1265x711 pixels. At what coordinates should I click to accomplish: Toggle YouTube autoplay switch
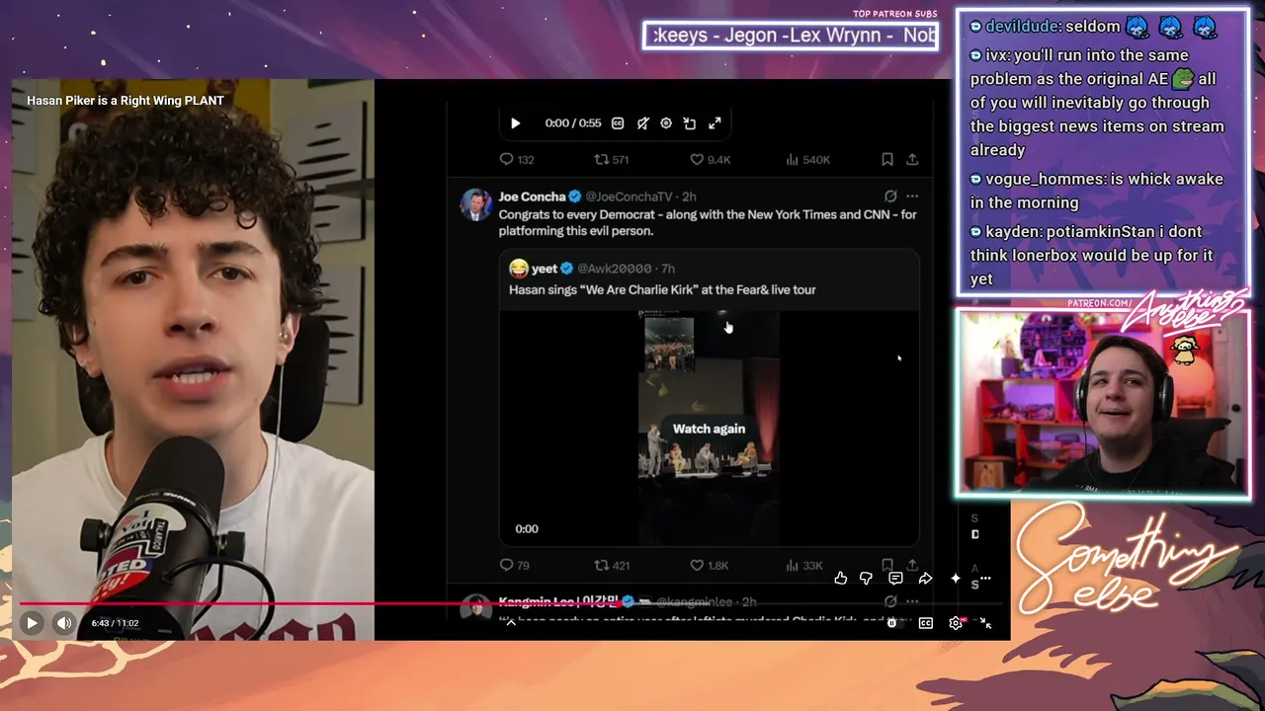(891, 623)
